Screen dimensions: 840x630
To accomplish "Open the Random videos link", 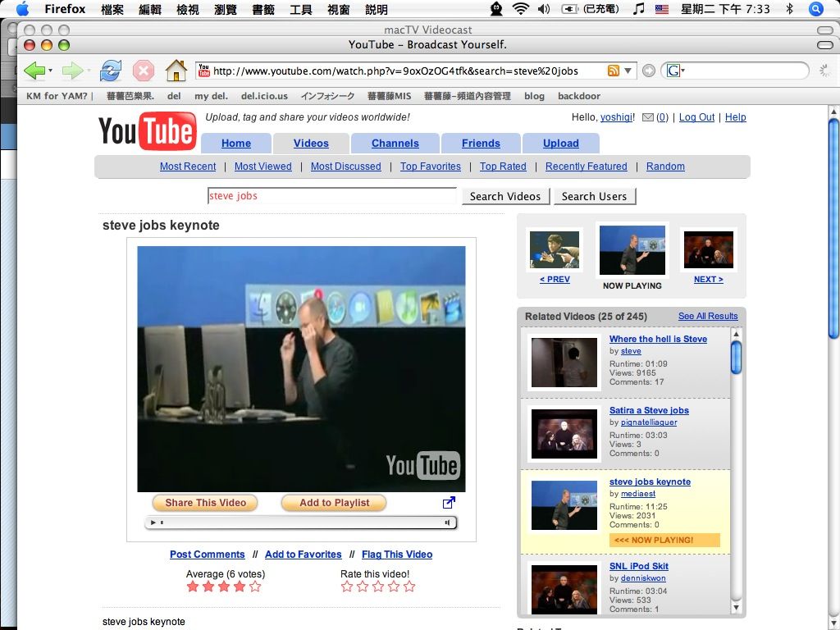I will (x=664, y=166).
